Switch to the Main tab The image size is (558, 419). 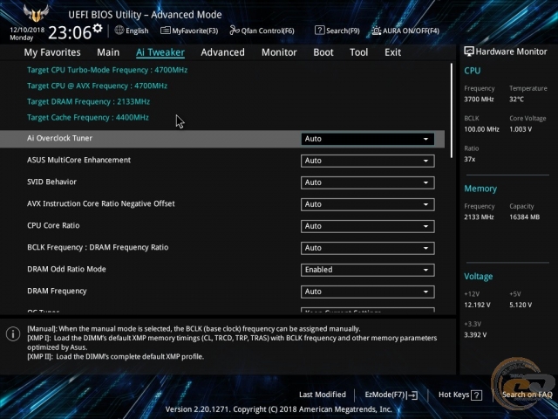[x=108, y=52]
